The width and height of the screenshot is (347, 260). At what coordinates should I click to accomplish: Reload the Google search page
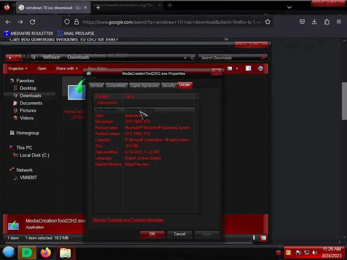(x=33, y=22)
